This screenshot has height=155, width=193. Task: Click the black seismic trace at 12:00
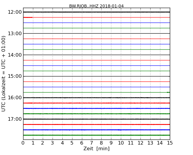pyautogui.click(x=96, y=12)
